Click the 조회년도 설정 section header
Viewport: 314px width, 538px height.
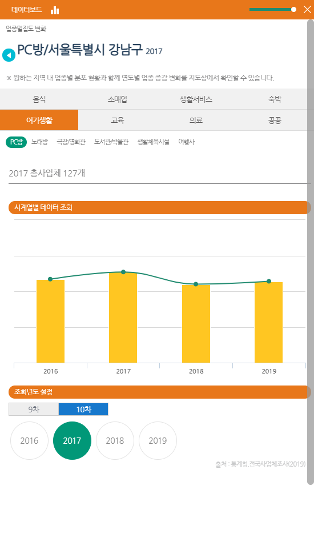[x=160, y=392]
